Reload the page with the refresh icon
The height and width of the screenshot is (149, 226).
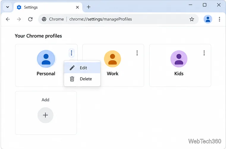click(x=30, y=19)
